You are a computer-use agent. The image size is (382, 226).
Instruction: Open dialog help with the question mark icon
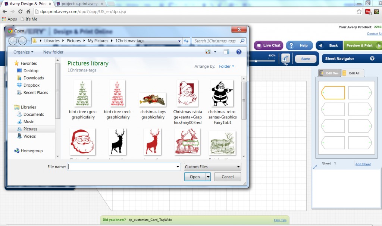click(239, 52)
